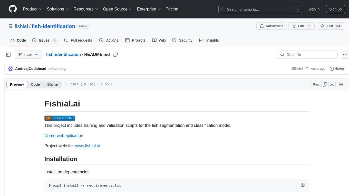Screen dimensions: 349x196
Task: Open the fish-identification repository link
Action: pos(53,26)
